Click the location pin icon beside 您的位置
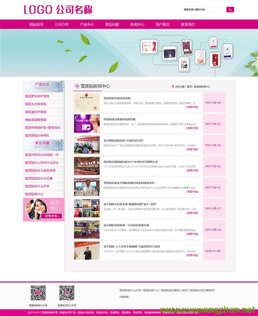 pos(173,86)
